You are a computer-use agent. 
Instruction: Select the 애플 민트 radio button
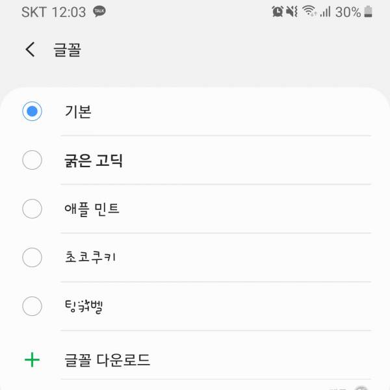[x=32, y=209]
